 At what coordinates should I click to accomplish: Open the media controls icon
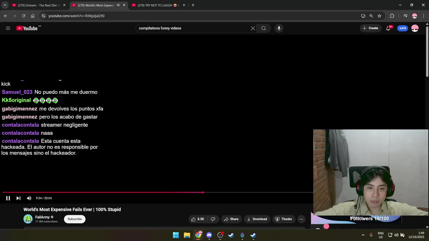point(405,16)
